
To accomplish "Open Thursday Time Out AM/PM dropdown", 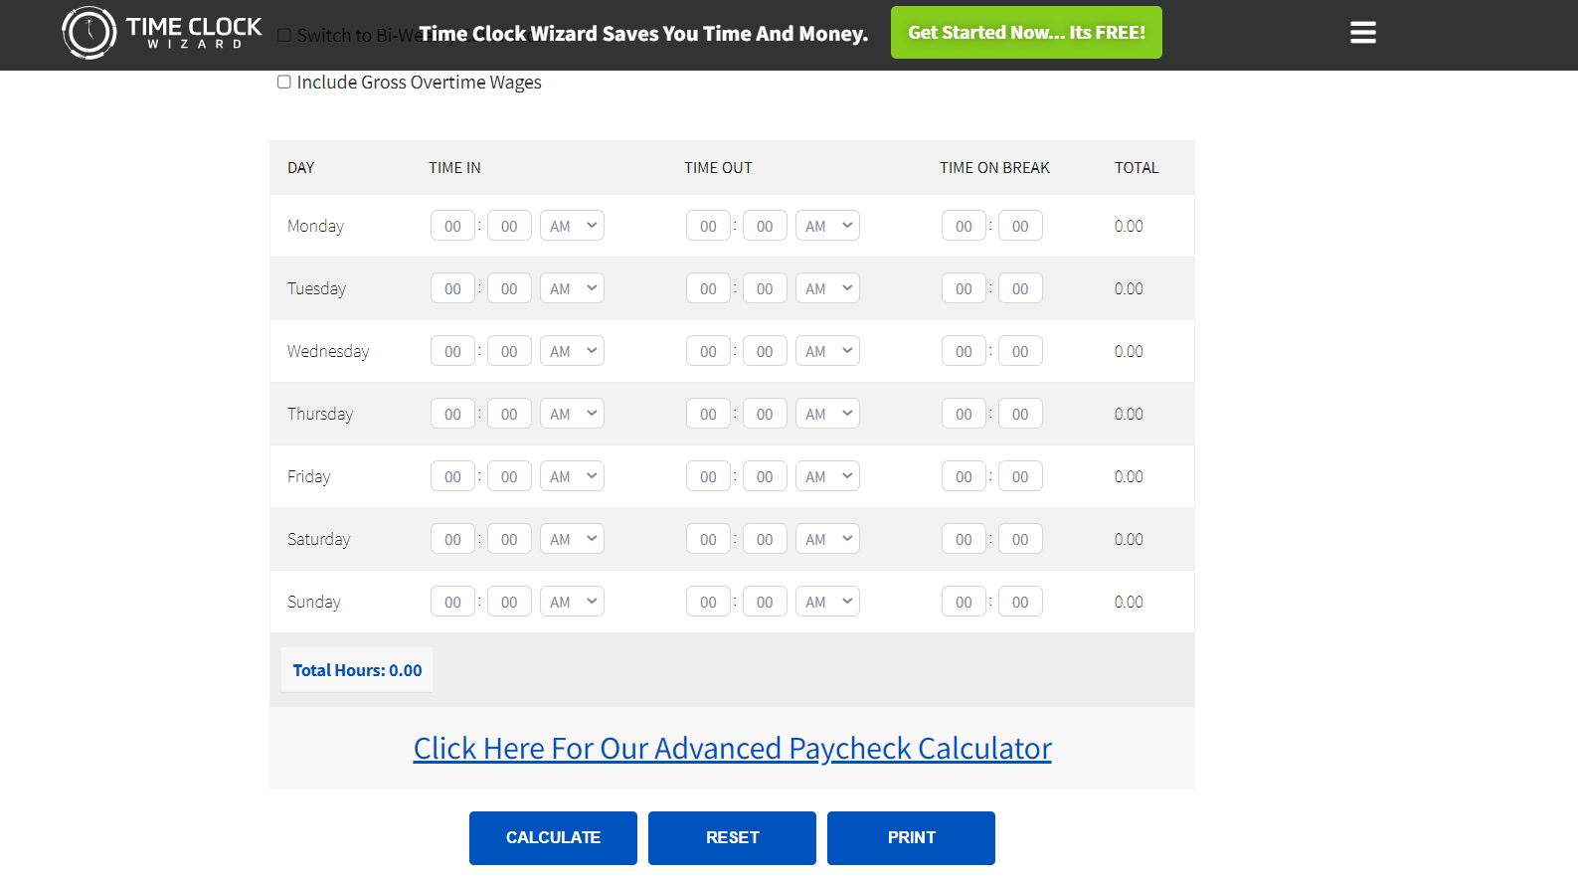I will coord(827,414).
